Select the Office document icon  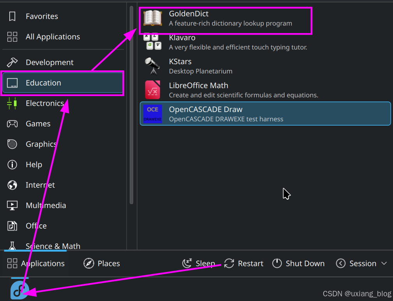(12, 226)
